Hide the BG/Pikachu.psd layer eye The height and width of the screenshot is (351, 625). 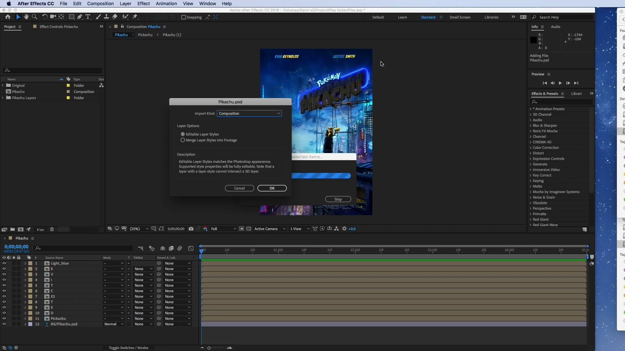point(4,324)
